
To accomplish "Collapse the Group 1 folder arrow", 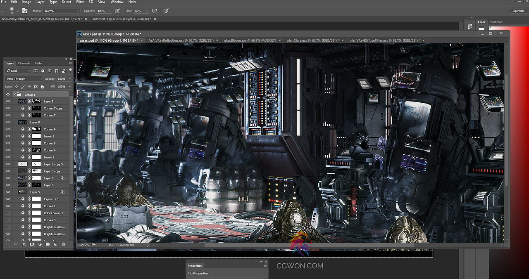I will (x=14, y=95).
